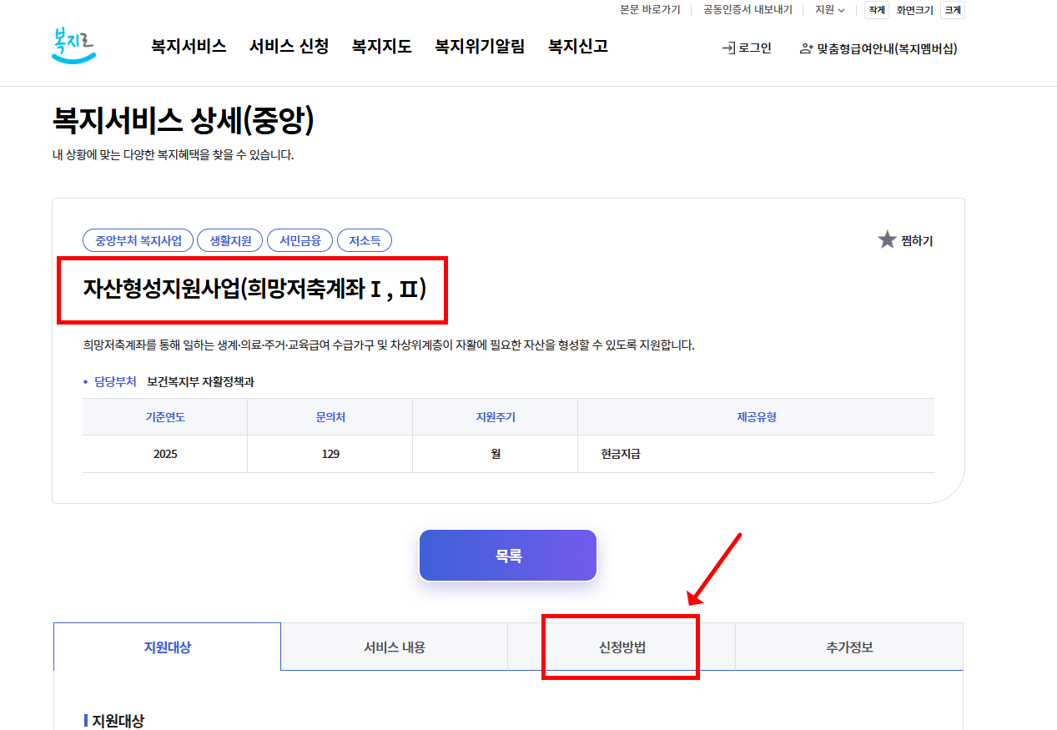Select the 저소득 category tag
The height and width of the screenshot is (730, 1057).
click(365, 239)
